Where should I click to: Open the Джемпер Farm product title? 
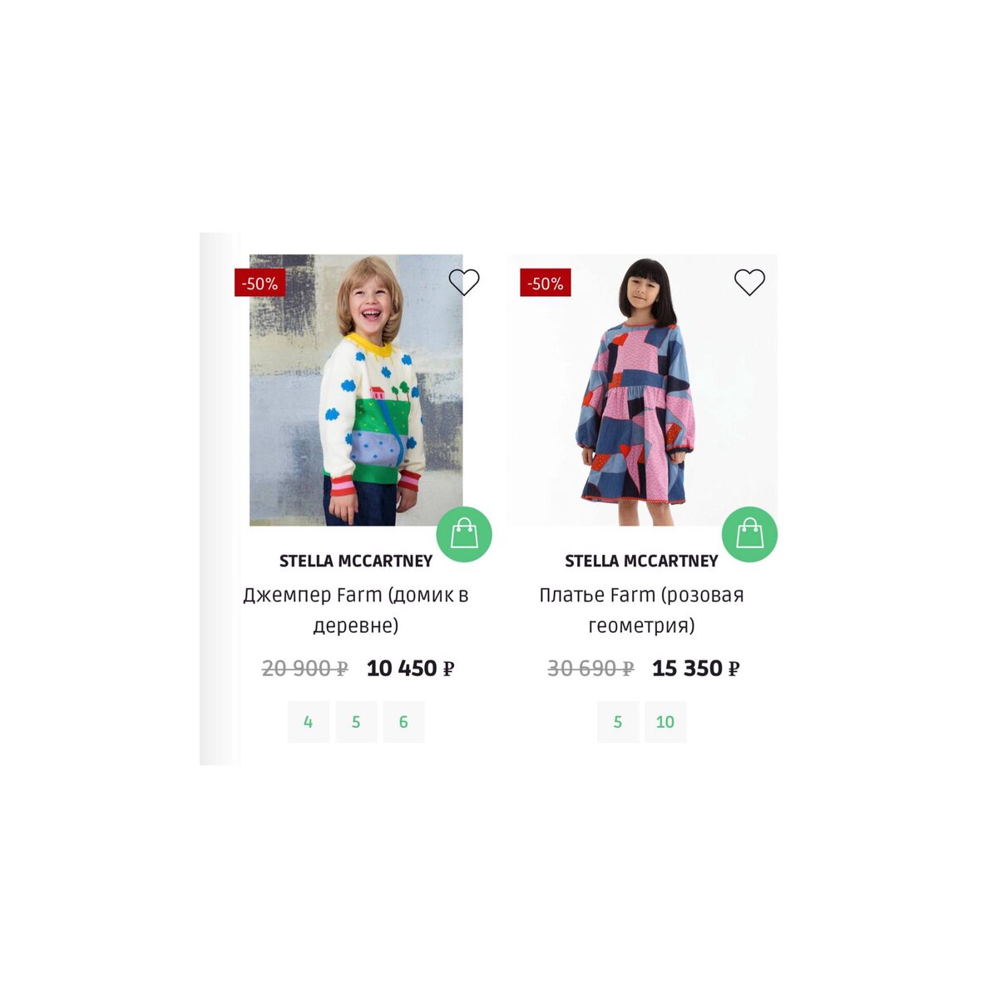(356, 610)
